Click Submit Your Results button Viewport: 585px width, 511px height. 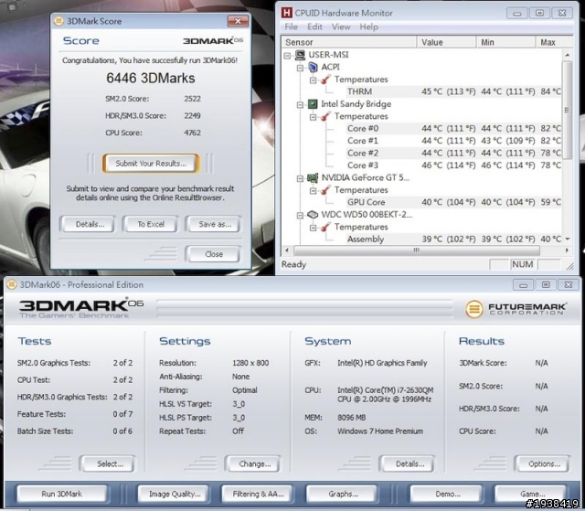coord(151,164)
